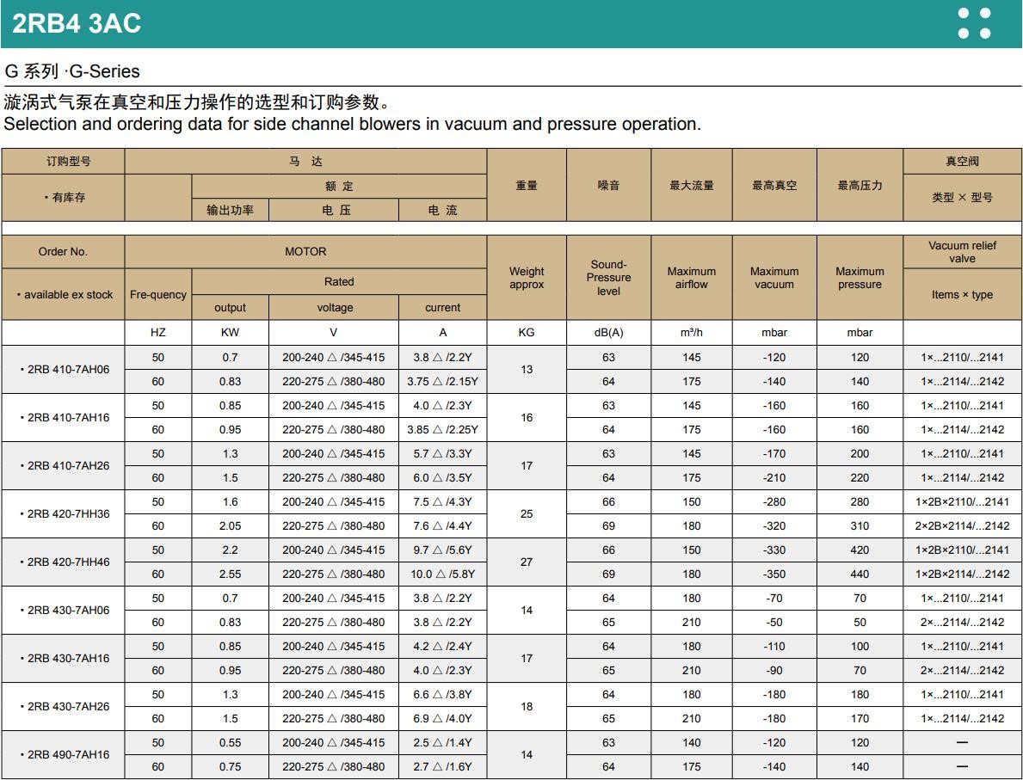Click the Sound-Pressure level header

click(x=608, y=278)
